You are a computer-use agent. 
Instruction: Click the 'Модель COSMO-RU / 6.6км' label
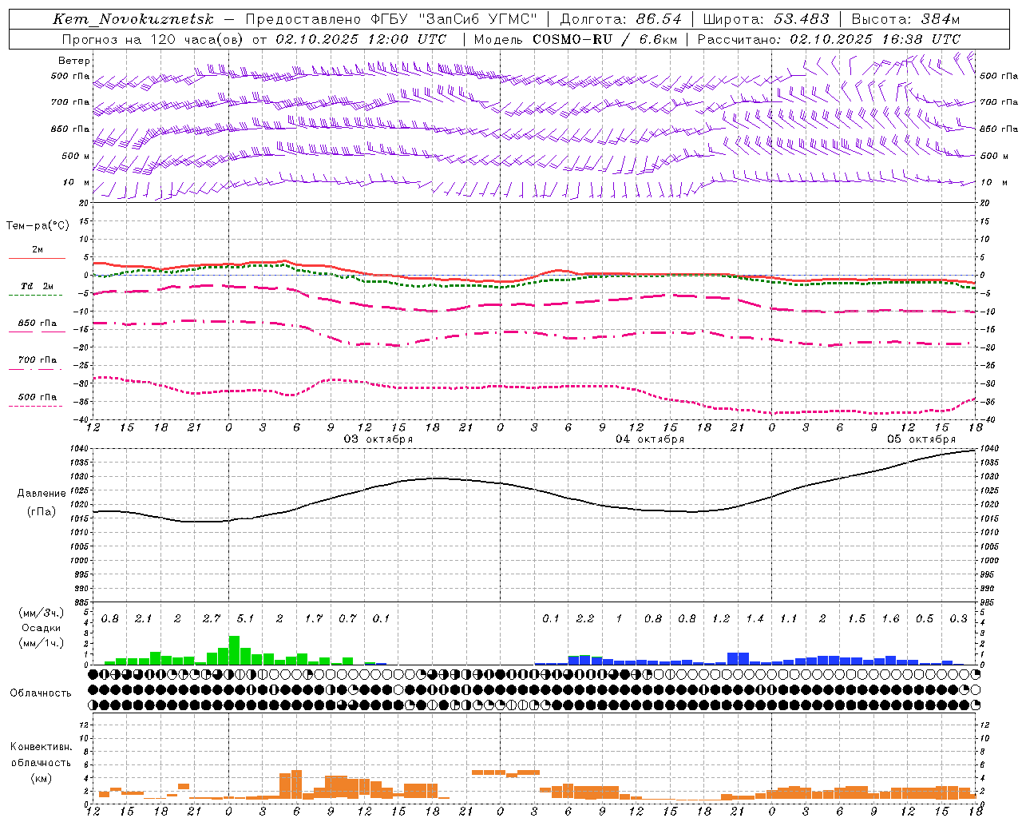point(576,39)
